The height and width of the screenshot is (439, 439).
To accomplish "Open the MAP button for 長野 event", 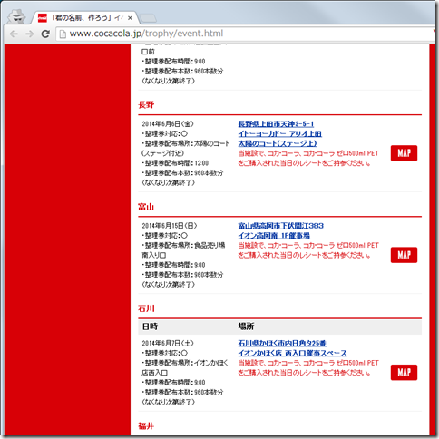I will (x=404, y=153).
